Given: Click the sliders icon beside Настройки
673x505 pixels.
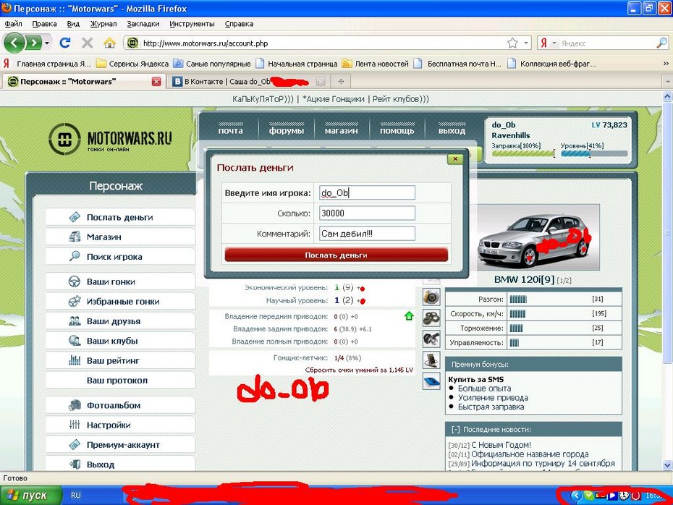Looking at the screenshot, I should [x=75, y=425].
